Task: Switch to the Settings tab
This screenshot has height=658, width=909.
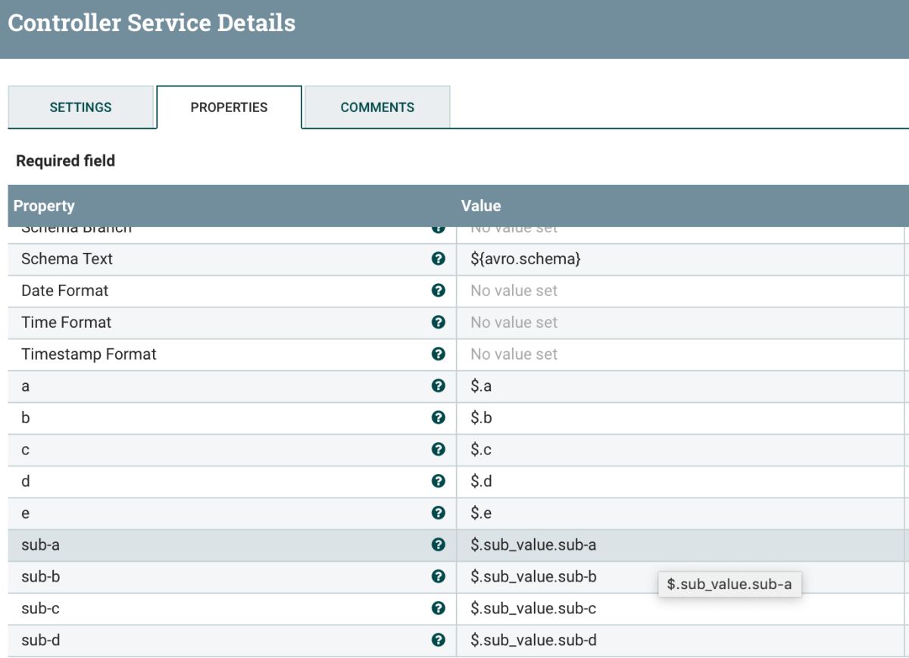Action: [81, 108]
